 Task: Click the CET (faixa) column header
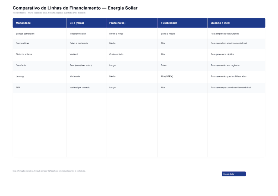[x=77, y=23]
